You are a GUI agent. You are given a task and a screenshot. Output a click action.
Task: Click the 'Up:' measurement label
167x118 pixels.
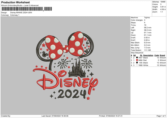[132, 33]
